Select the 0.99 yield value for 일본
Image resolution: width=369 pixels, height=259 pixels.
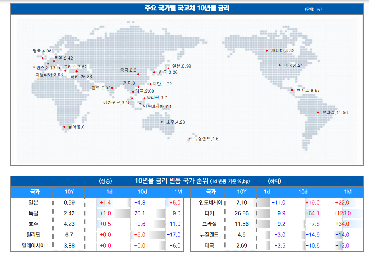coord(68,203)
